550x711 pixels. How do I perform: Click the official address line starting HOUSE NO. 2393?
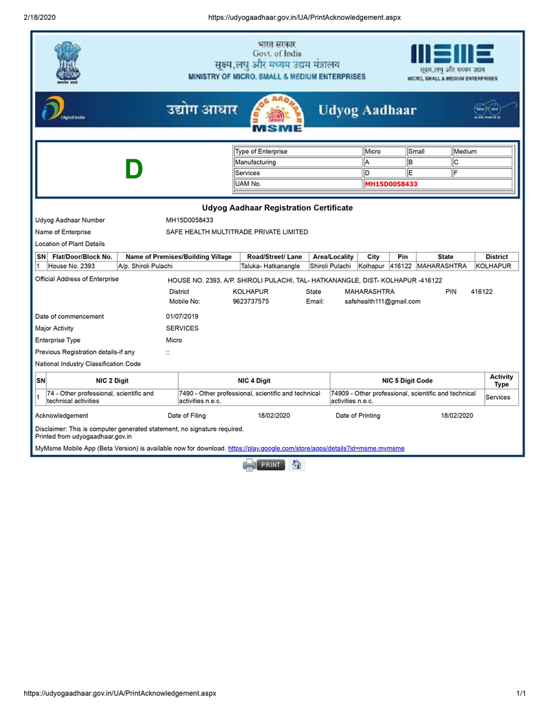(x=305, y=281)
